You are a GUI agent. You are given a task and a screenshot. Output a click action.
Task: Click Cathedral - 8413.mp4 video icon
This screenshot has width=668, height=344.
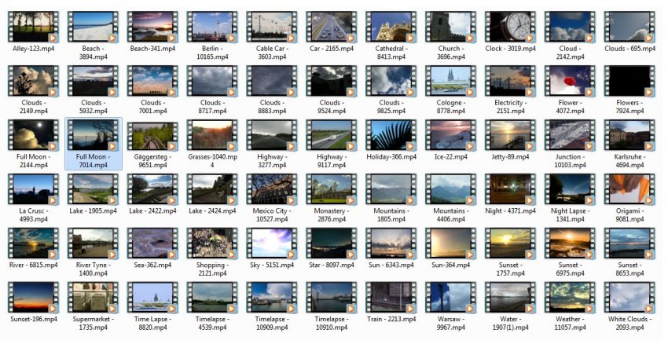coord(391,27)
